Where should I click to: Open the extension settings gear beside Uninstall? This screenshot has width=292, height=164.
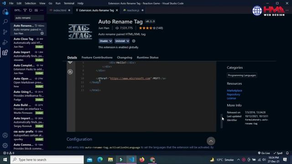pyautogui.click(x=134, y=41)
